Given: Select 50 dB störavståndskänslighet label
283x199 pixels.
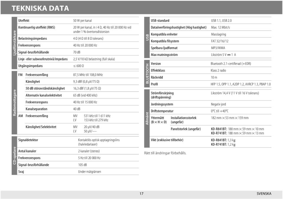Looking at the screenshot, I should [x=45, y=89].
